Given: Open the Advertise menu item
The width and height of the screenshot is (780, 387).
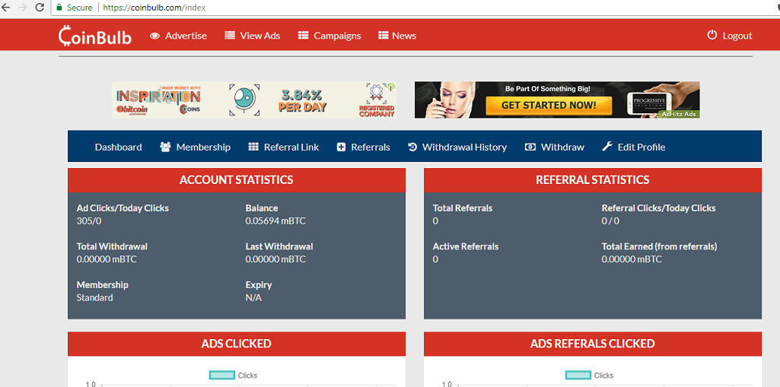Looking at the screenshot, I should tap(186, 36).
